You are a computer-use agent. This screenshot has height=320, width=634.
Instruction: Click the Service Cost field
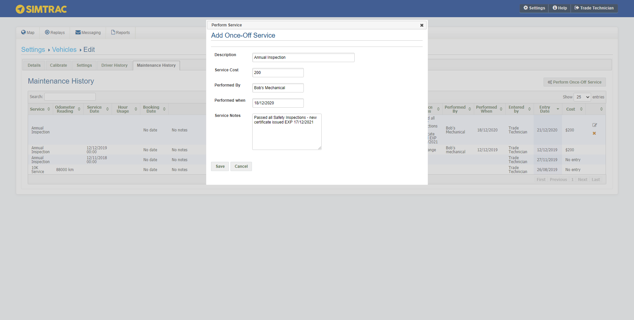(x=278, y=73)
